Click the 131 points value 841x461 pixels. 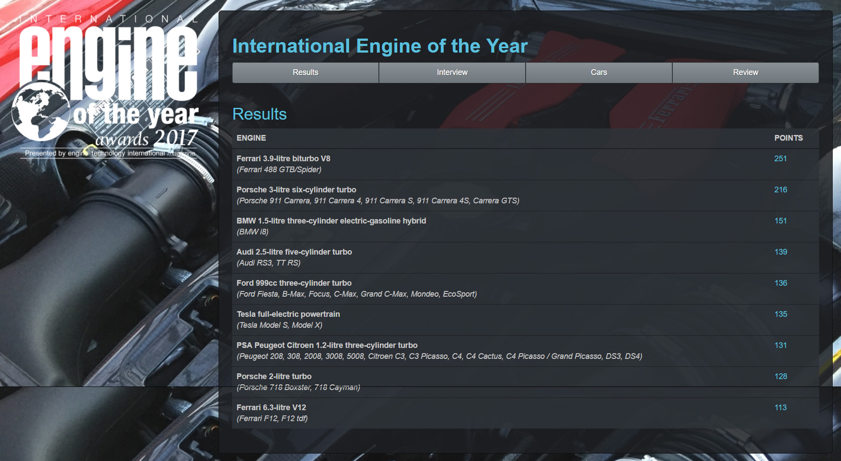781,345
